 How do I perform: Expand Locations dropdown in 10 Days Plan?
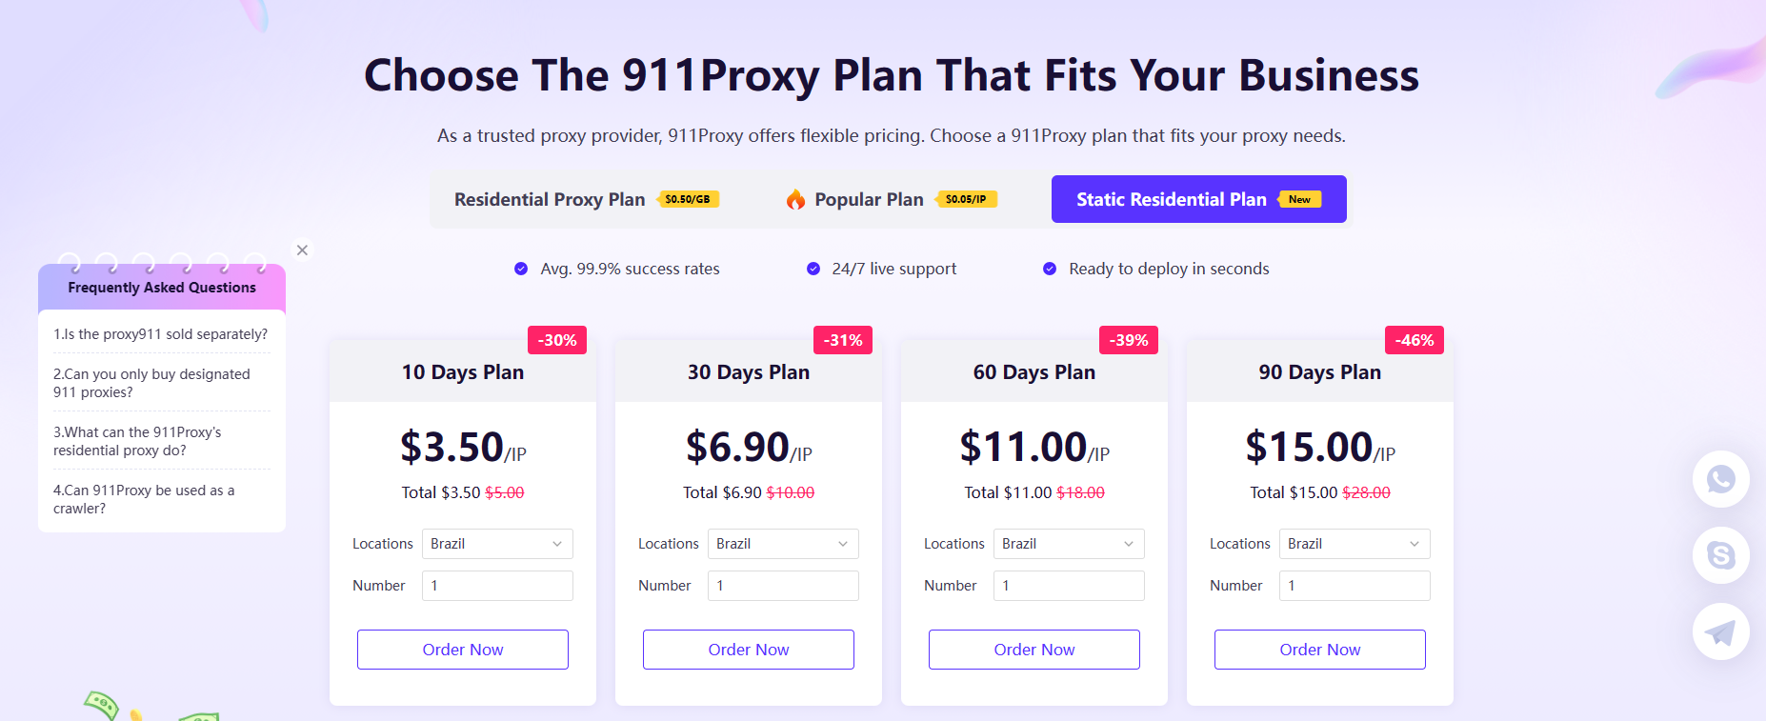[x=497, y=544]
